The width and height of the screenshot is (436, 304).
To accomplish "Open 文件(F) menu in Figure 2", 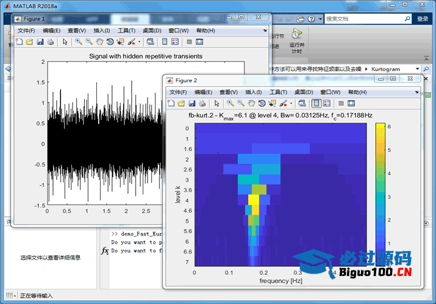I will click(178, 92).
